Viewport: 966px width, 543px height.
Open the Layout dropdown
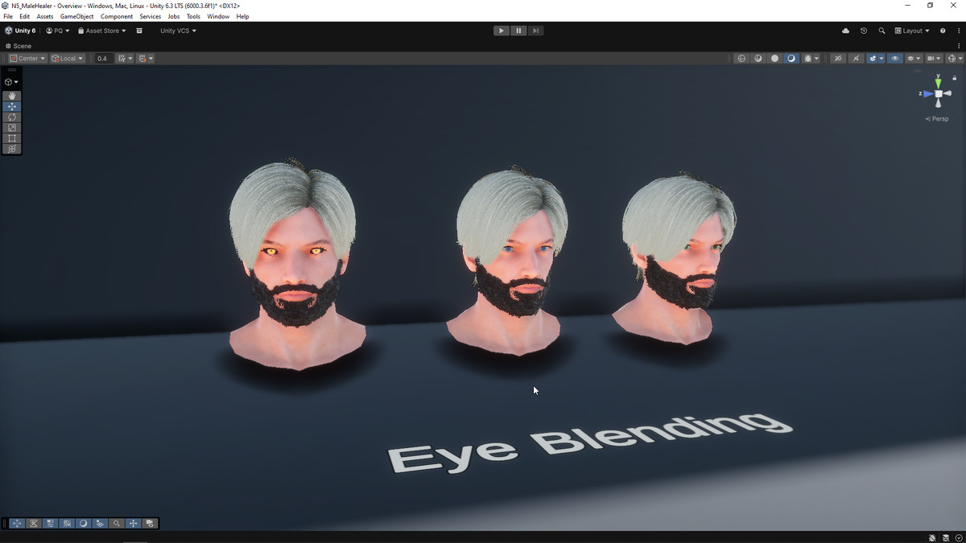point(912,31)
